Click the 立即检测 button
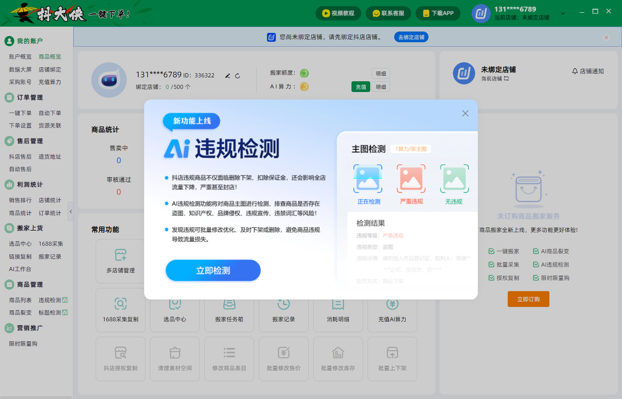Screen dimensions: 622x399 point(213,271)
